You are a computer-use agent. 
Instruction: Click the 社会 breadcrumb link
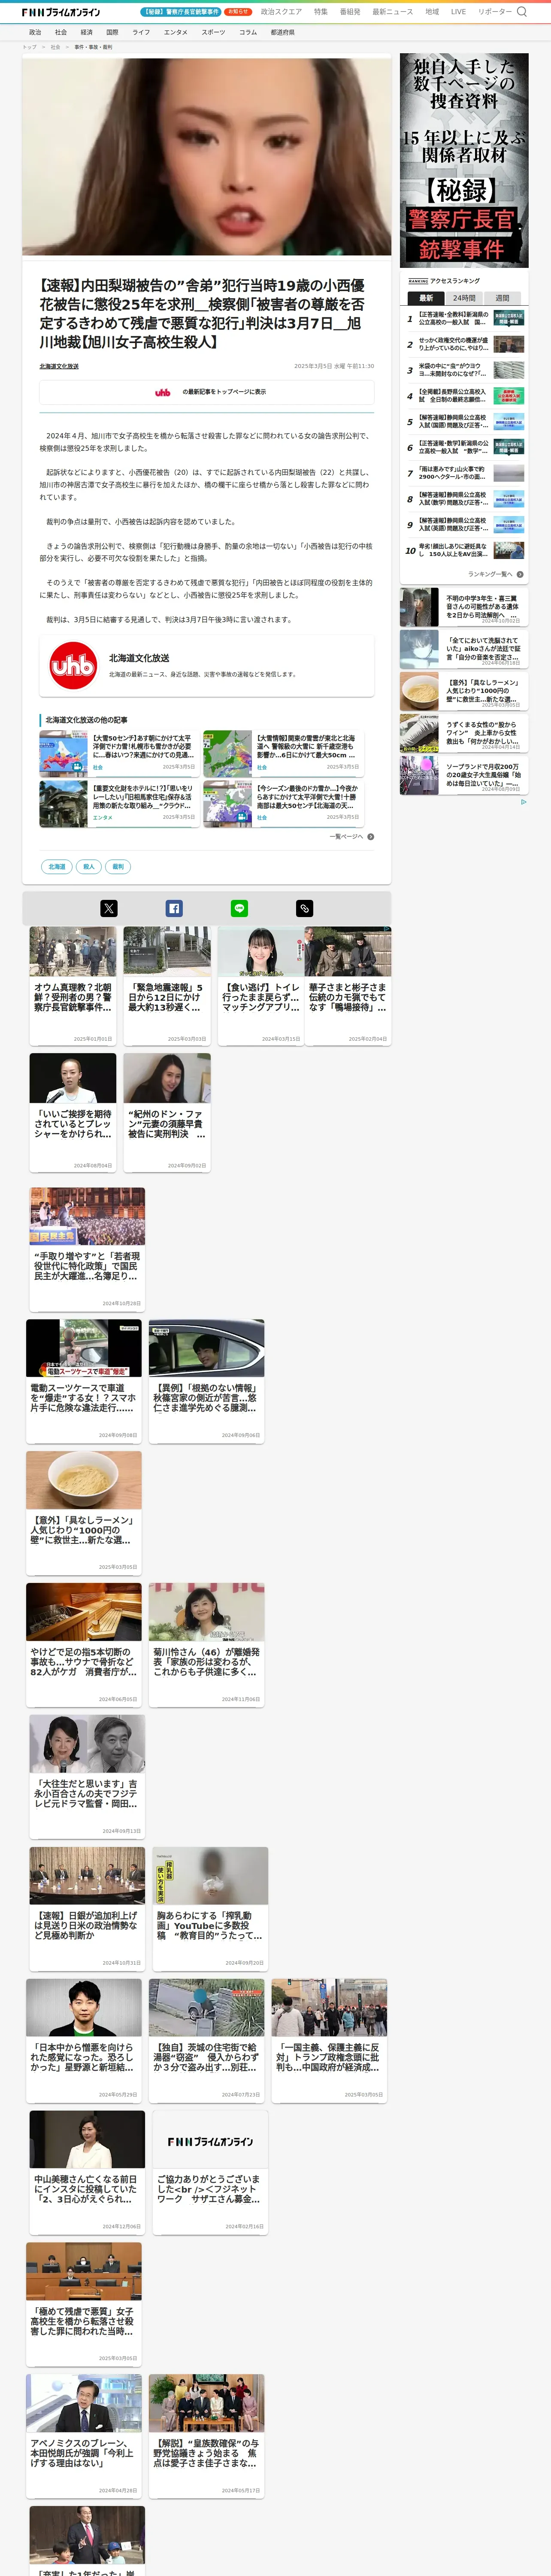[55, 47]
